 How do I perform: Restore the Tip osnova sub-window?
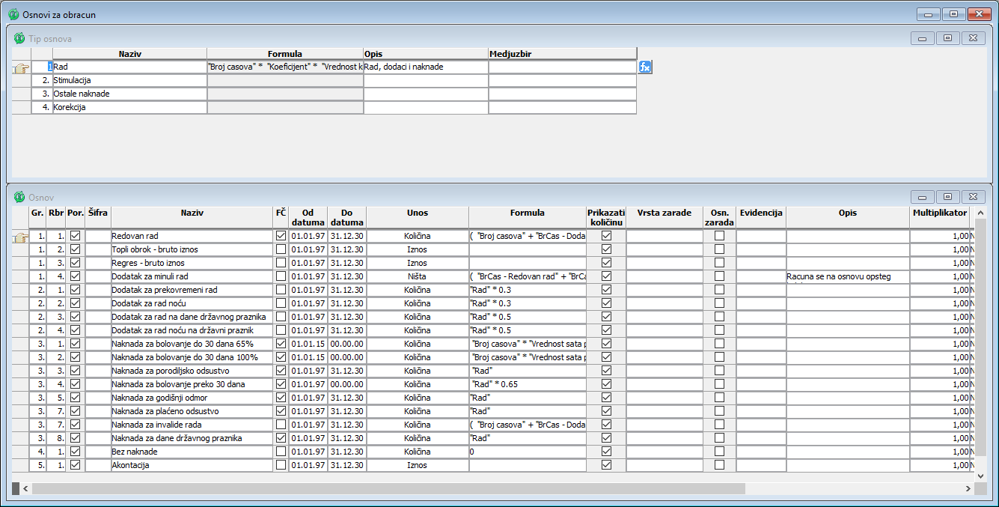tap(947, 38)
